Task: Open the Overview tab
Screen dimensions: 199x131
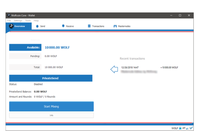Action: 19,26
